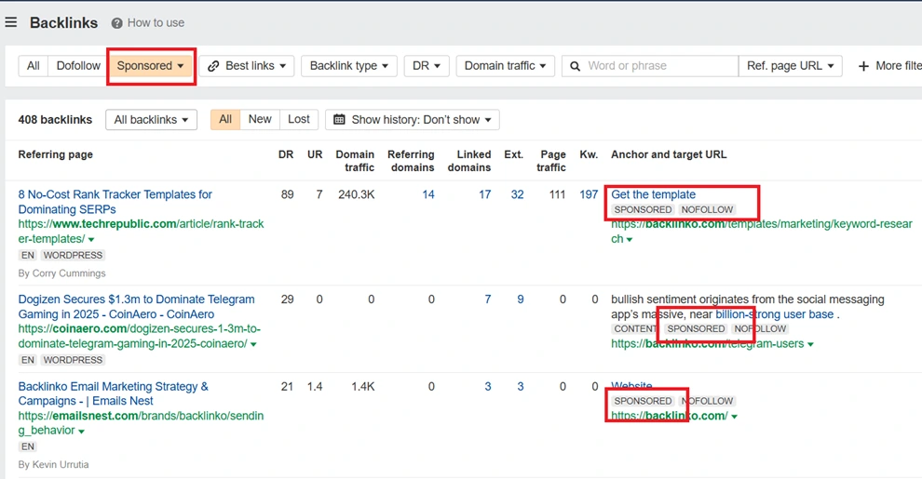Sort by Linked domains column header
This screenshot has width=922, height=479.
[x=469, y=161]
